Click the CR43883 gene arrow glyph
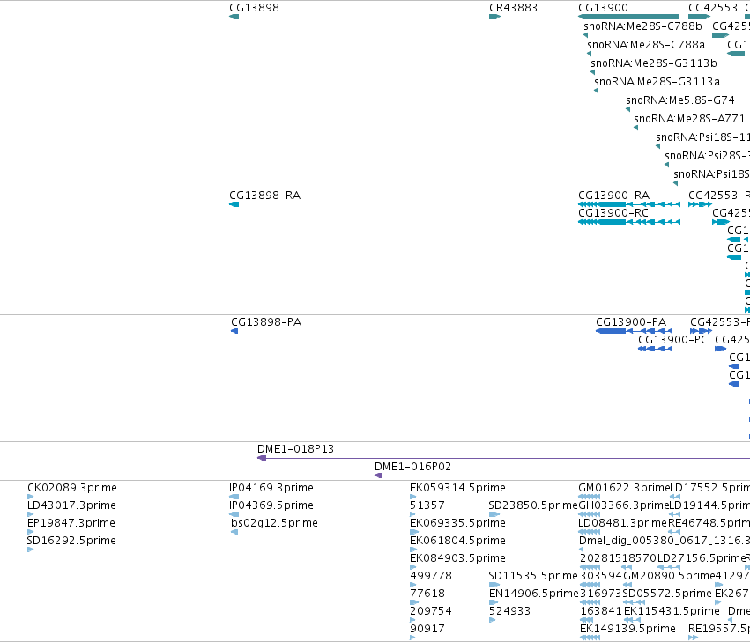This screenshot has height=642, width=750. click(494, 17)
